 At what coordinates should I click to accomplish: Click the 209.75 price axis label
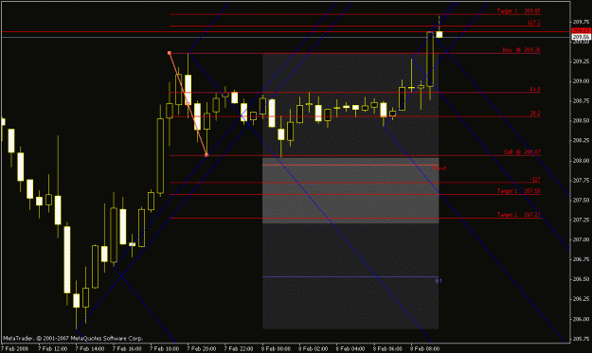(x=582, y=22)
